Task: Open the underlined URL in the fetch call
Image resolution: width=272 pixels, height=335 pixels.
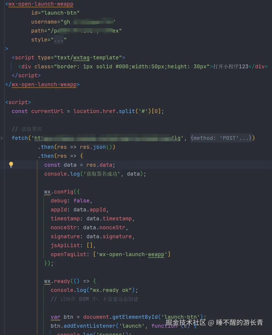Action: 108,138
